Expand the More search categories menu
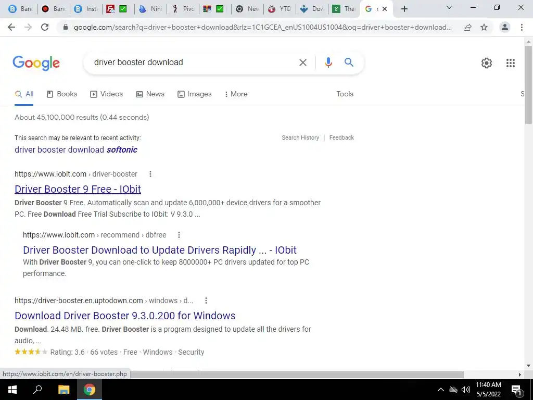 click(x=236, y=94)
